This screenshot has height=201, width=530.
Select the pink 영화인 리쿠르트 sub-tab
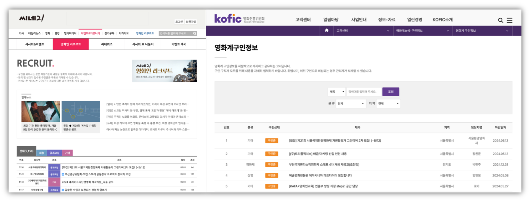coord(71,44)
